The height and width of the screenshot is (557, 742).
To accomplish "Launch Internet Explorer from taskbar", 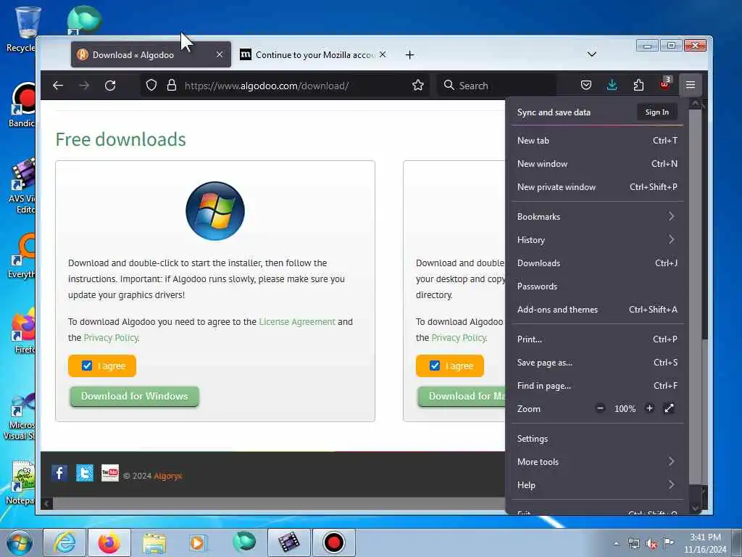I will point(64,542).
